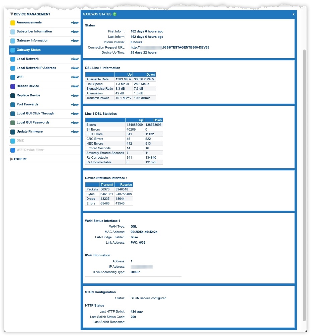Click the Local GUI Passwords icon
Viewport: 311px width, 336px height.
13,123
